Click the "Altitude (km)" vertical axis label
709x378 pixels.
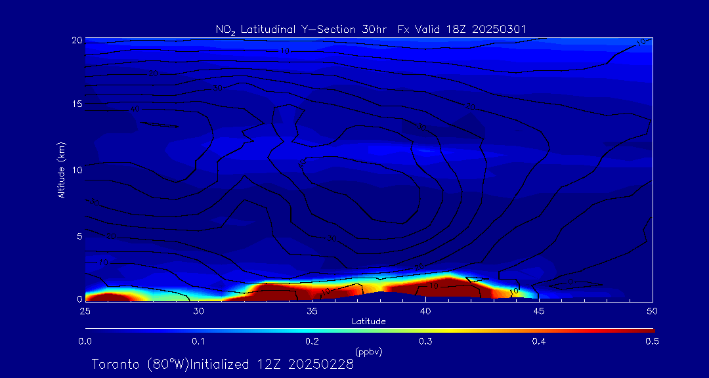(x=62, y=169)
